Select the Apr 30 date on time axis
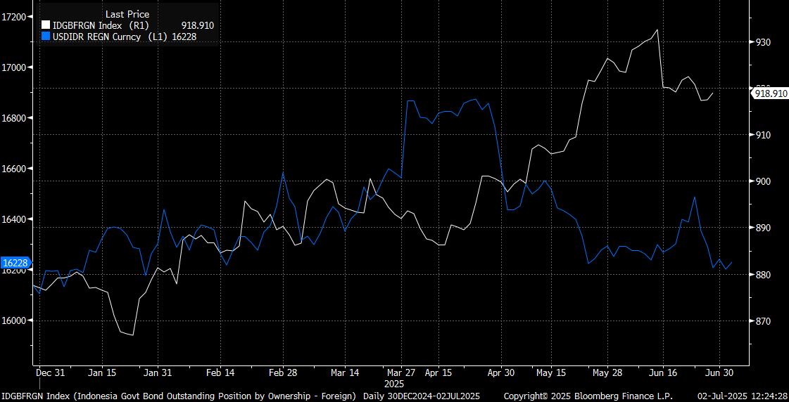 click(x=500, y=372)
